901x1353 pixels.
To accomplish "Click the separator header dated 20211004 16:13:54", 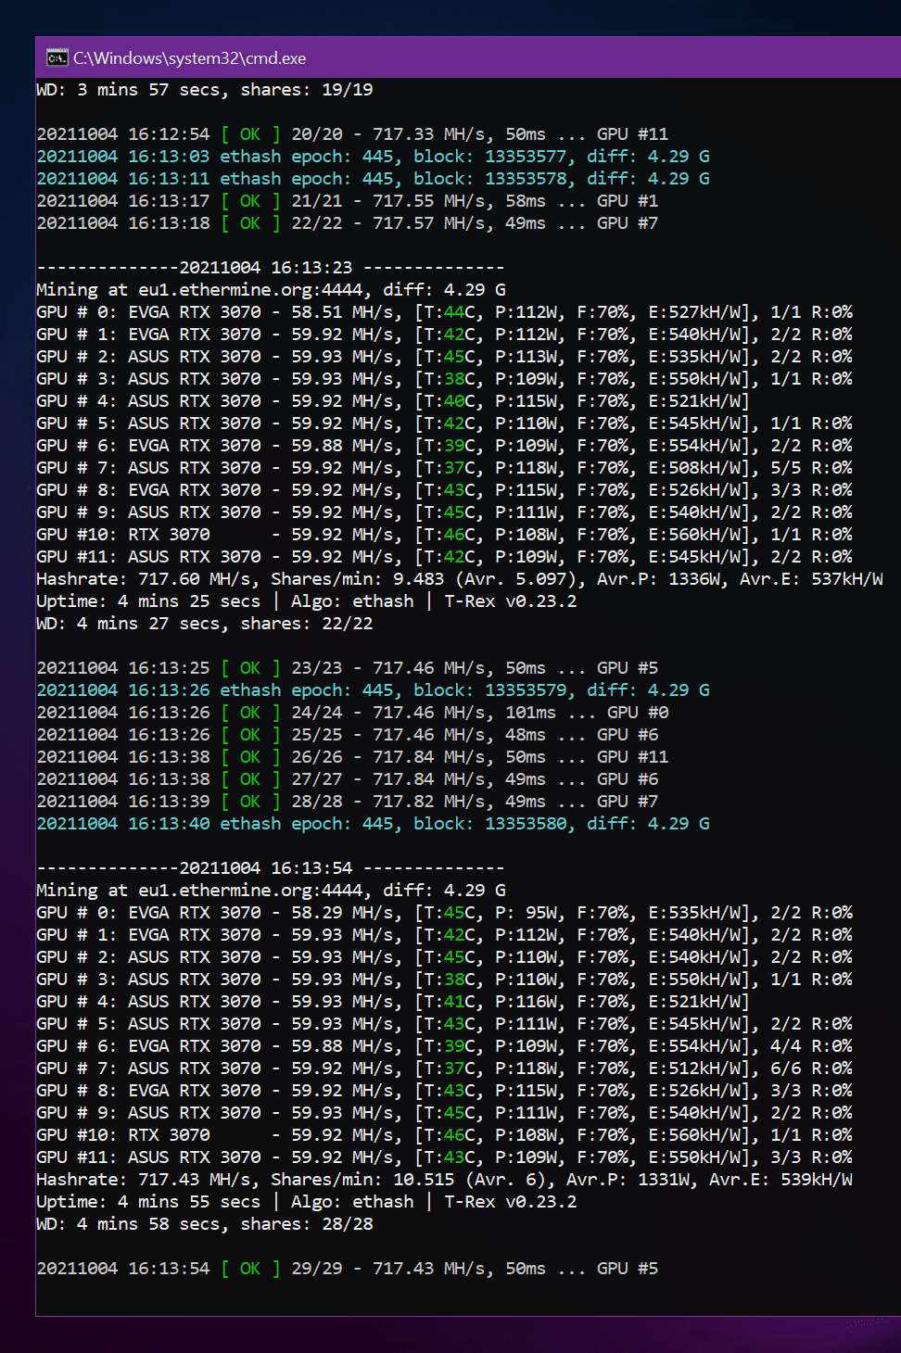I will 271,868.
